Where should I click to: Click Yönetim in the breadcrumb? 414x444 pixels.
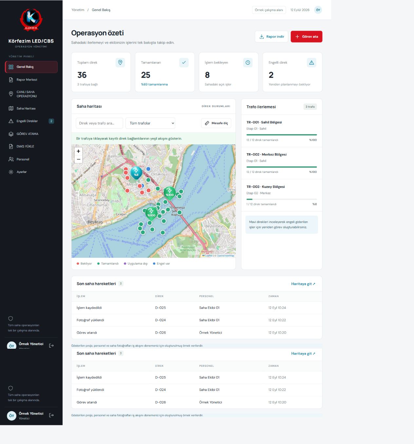coord(78,10)
